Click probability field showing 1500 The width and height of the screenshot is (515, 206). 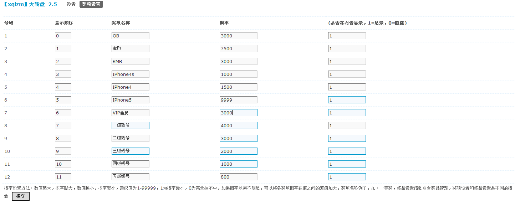(x=239, y=87)
